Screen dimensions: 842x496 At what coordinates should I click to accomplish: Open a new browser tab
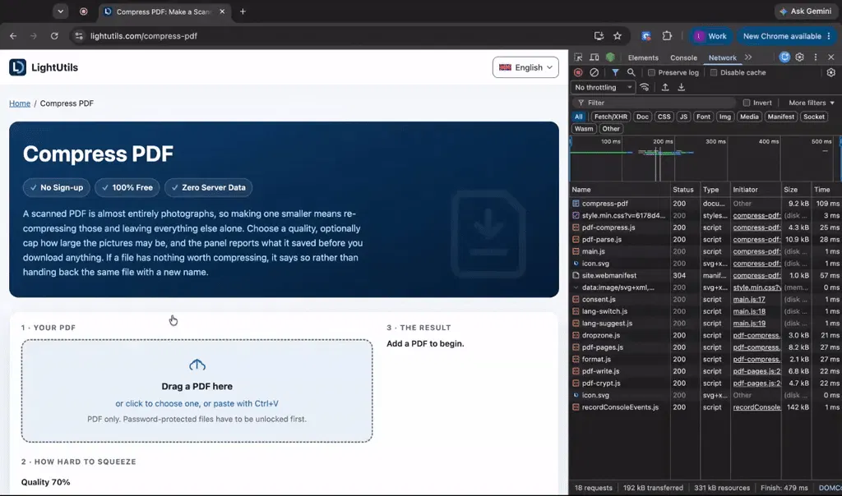click(x=243, y=11)
